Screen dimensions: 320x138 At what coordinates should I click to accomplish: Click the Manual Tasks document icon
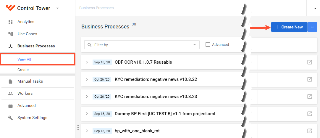[x=10, y=81]
